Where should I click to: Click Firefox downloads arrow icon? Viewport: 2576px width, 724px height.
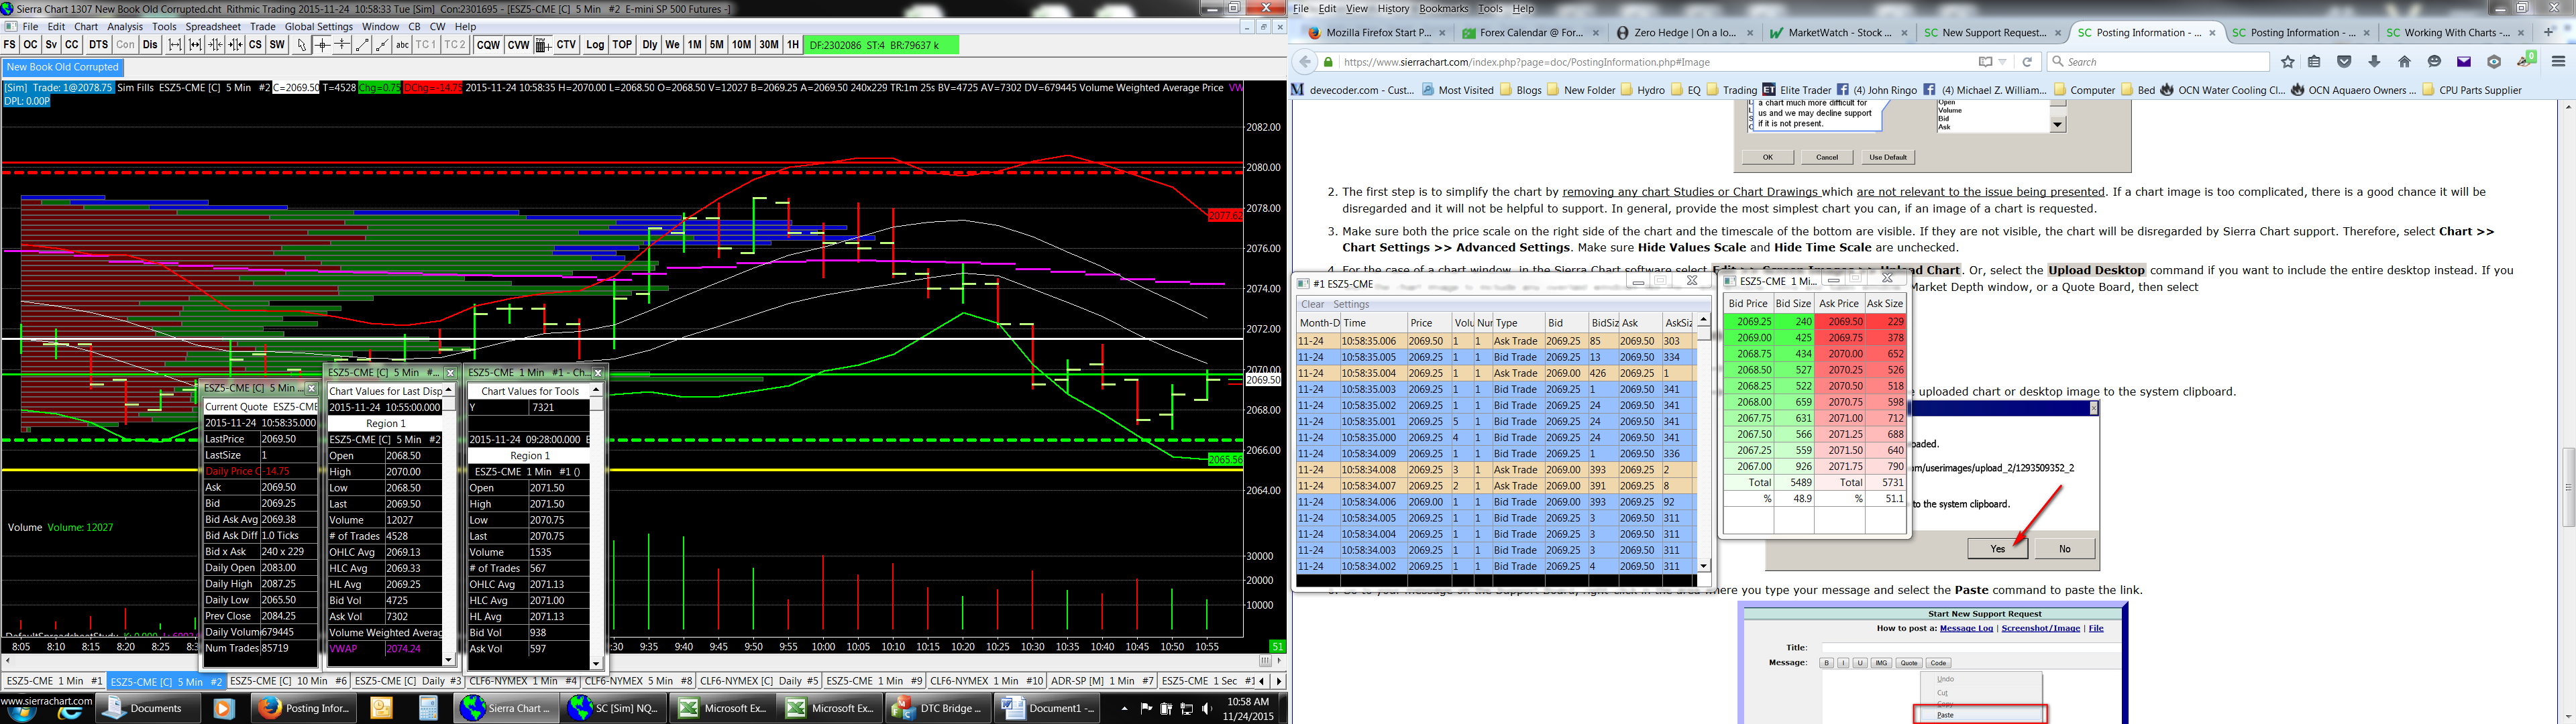pyautogui.click(x=2374, y=62)
